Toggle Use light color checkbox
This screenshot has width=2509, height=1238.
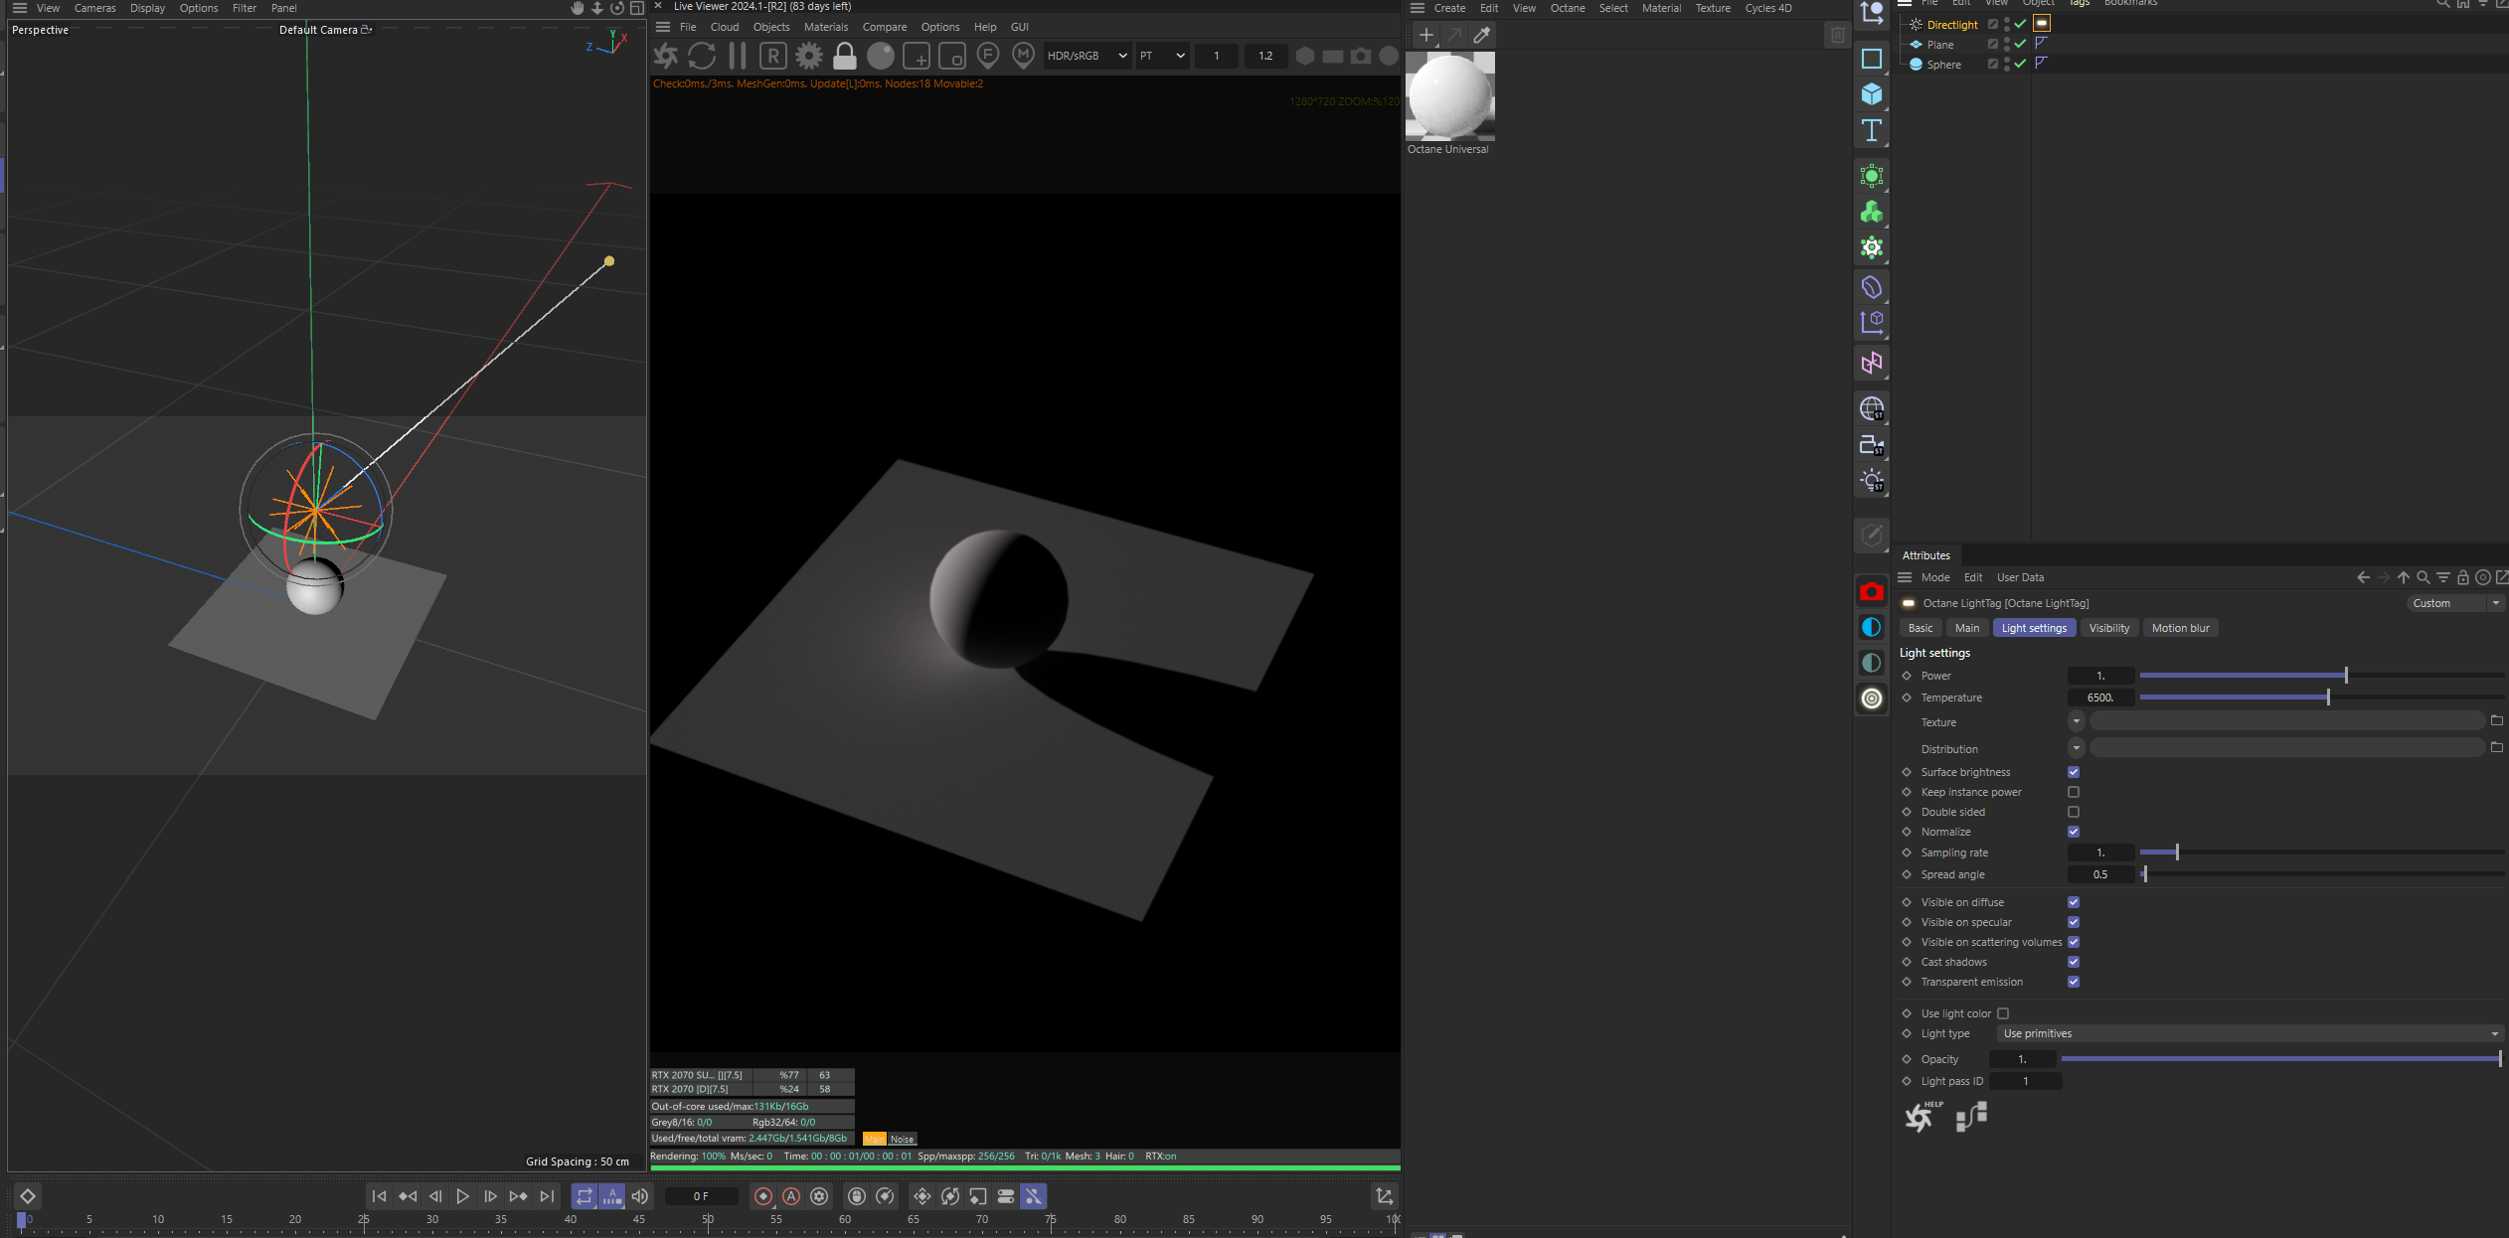[x=2003, y=1013]
